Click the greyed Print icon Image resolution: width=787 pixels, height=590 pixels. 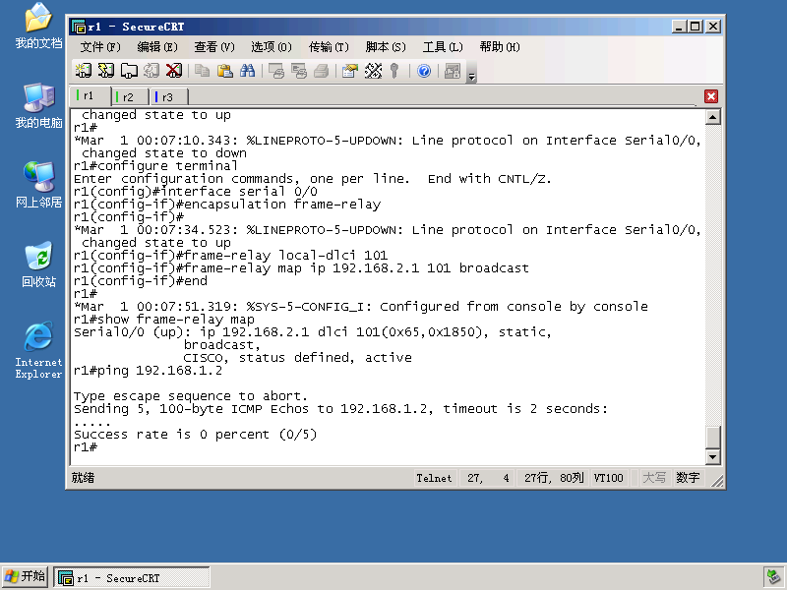click(x=322, y=71)
